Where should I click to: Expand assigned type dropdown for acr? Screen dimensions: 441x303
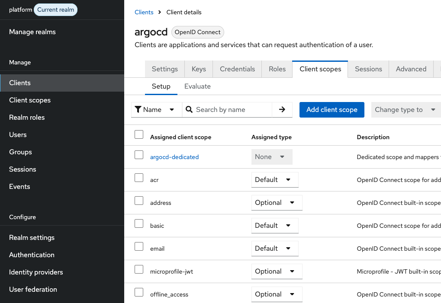[275, 180]
